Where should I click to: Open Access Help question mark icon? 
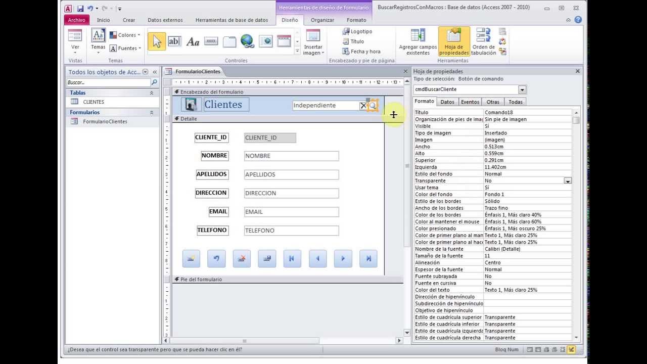(x=578, y=20)
